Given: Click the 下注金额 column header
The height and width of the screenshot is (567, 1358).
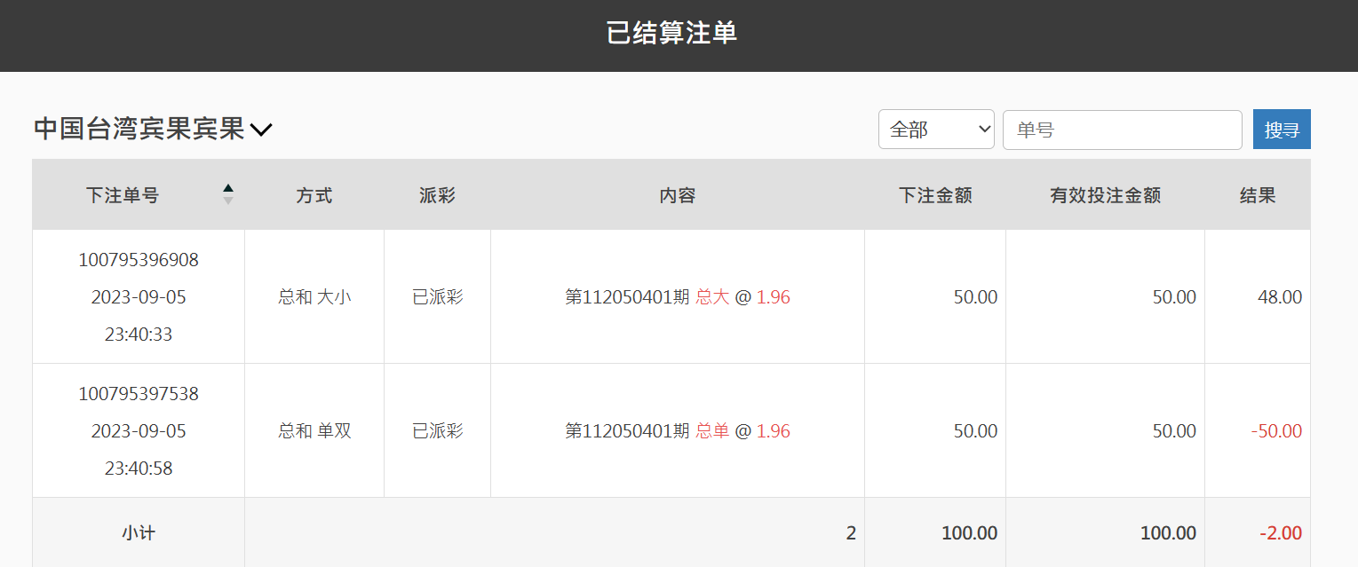Looking at the screenshot, I should (935, 195).
